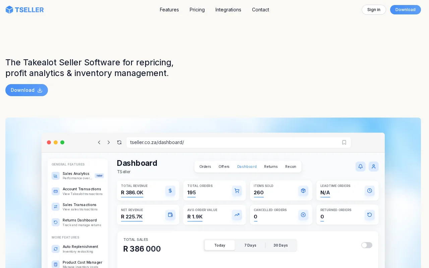Open the Features menu item
Screen dimensions: 429x268
pos(169,10)
